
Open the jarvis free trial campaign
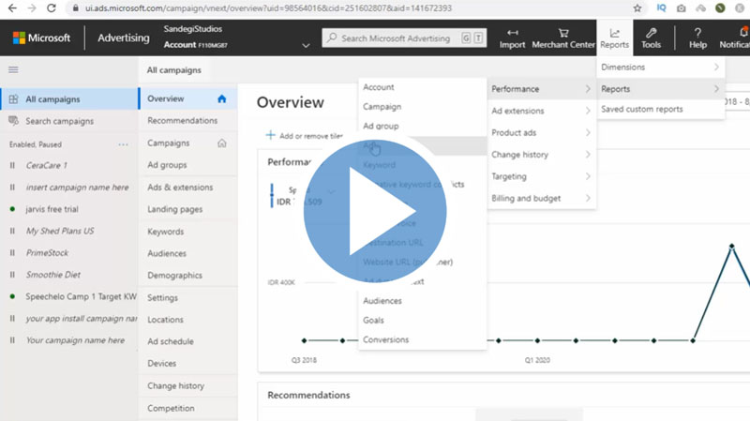(x=52, y=209)
